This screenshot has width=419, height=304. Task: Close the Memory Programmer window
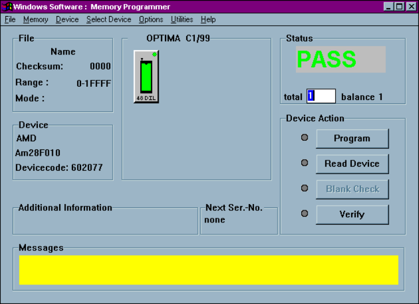click(x=412, y=7)
